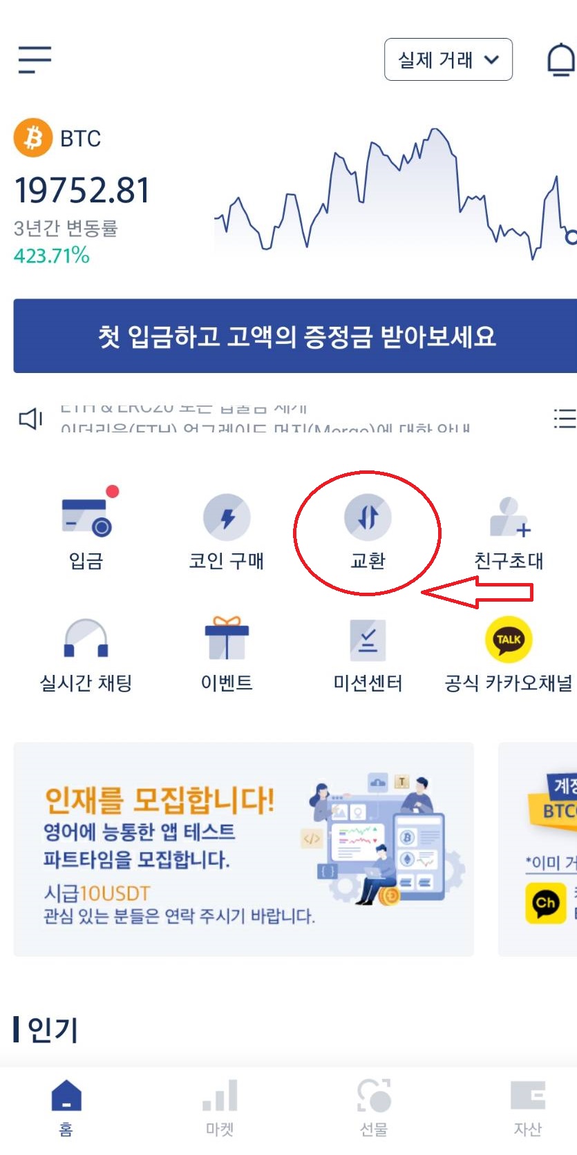Select the BTC coin logo
This screenshot has height=1155, width=577.
33,138
